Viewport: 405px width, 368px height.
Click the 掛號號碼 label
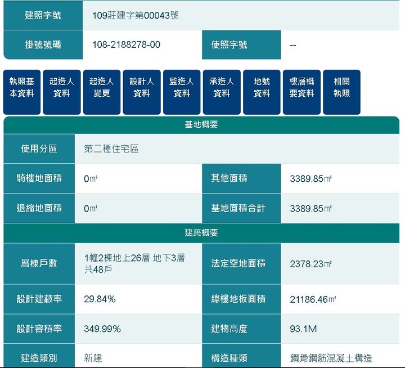click(43, 44)
